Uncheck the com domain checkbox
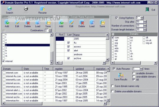The image size is (159, 107). pos(113,37)
